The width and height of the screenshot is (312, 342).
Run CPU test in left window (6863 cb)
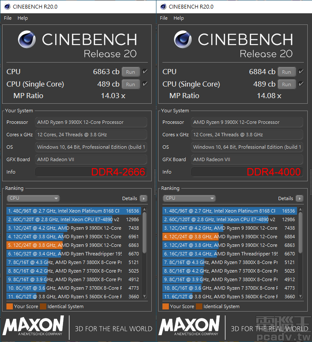(x=130, y=72)
